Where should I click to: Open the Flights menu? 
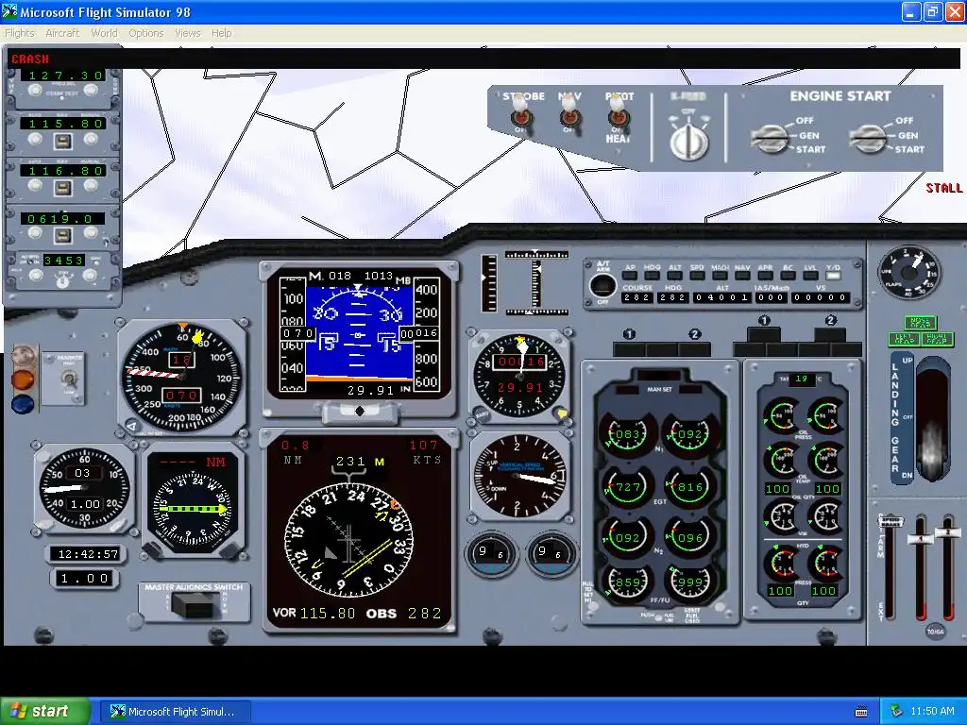(20, 33)
